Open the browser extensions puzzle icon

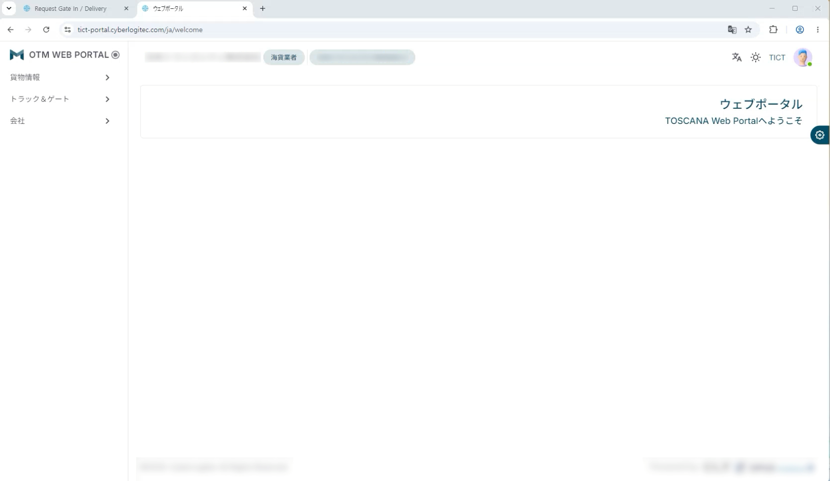coord(773,30)
